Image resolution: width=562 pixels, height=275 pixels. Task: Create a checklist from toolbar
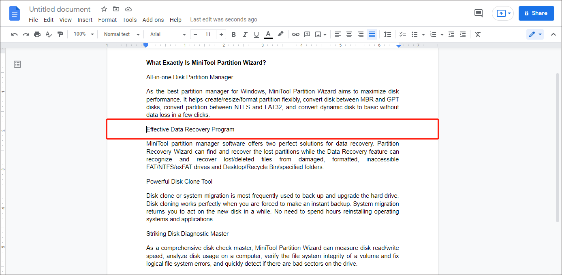[x=403, y=34]
